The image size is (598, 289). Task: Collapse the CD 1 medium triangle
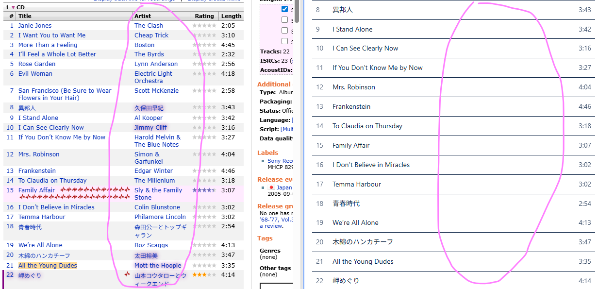13,7
